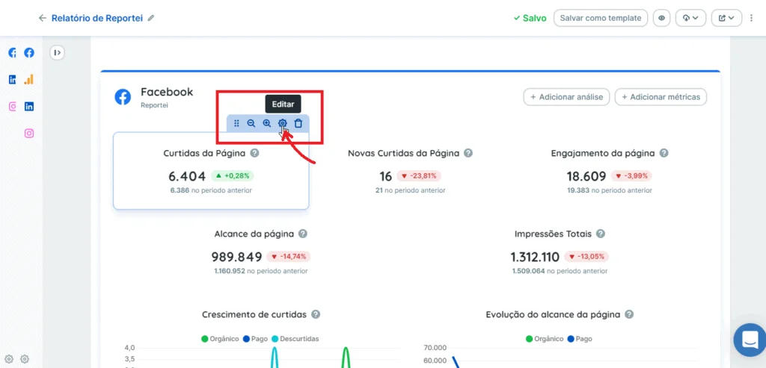The height and width of the screenshot is (368, 766).
Task: Open Editar via the gear in widget toolbar
Action: 282,123
